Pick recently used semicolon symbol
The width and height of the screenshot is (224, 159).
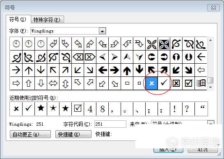tap(151, 109)
